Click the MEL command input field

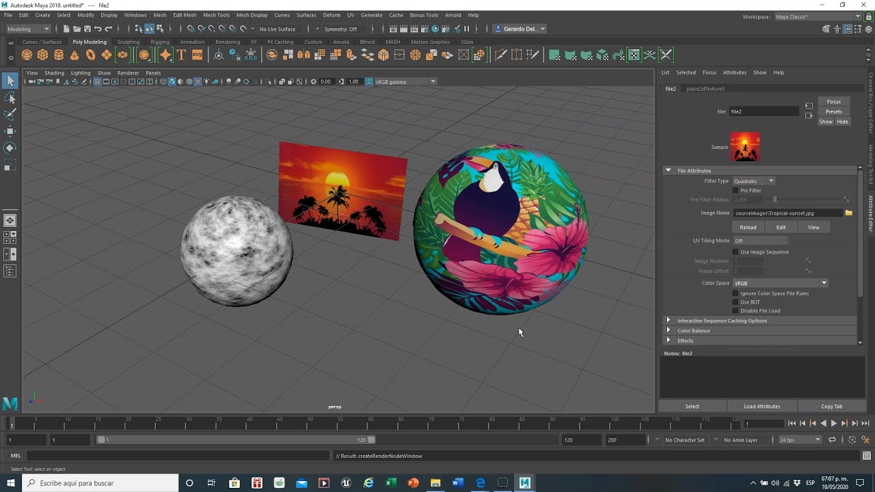(x=179, y=456)
